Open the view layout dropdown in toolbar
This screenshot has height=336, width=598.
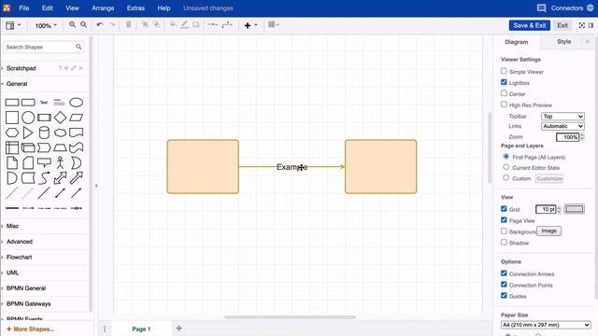(13, 25)
